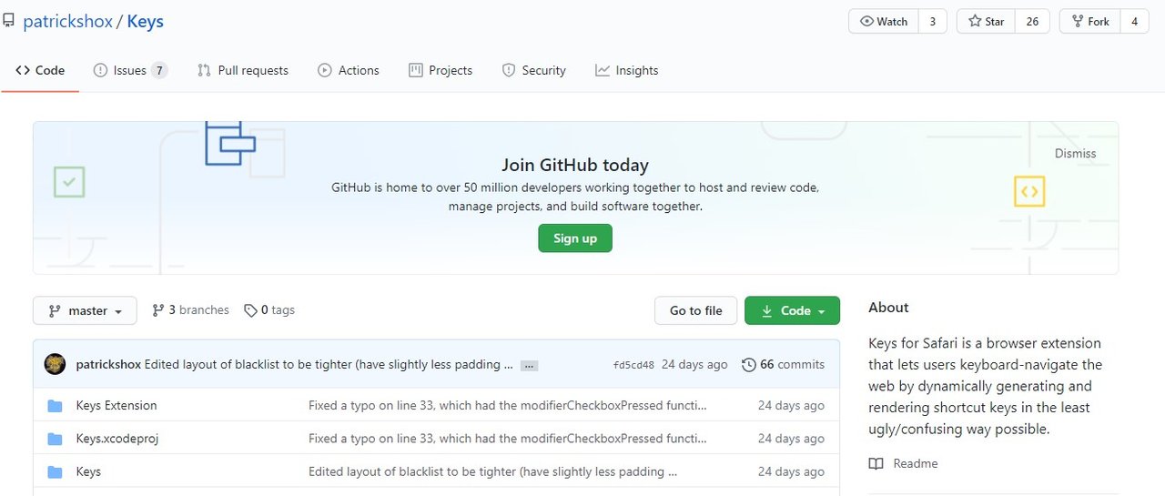Open the Keys Extension folder

[116, 406]
